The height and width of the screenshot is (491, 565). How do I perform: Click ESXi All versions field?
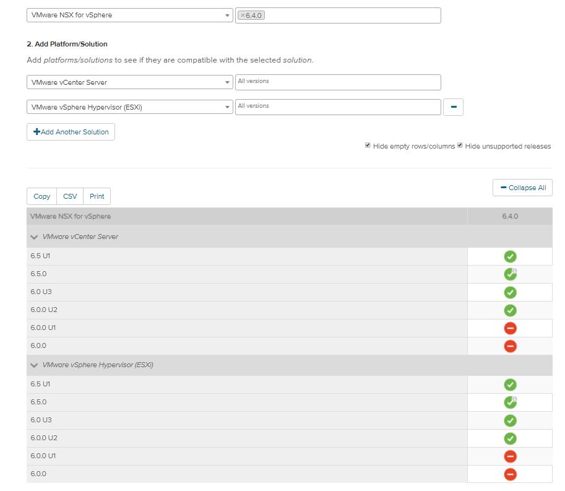338,107
